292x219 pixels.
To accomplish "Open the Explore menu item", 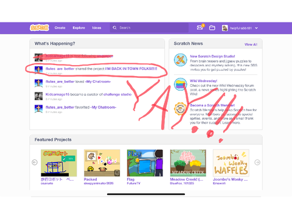I will coord(79,28).
